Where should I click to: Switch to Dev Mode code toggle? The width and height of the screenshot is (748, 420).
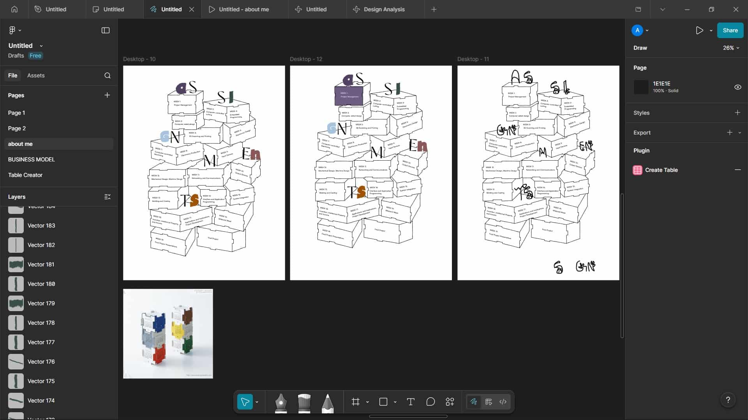click(x=503, y=402)
